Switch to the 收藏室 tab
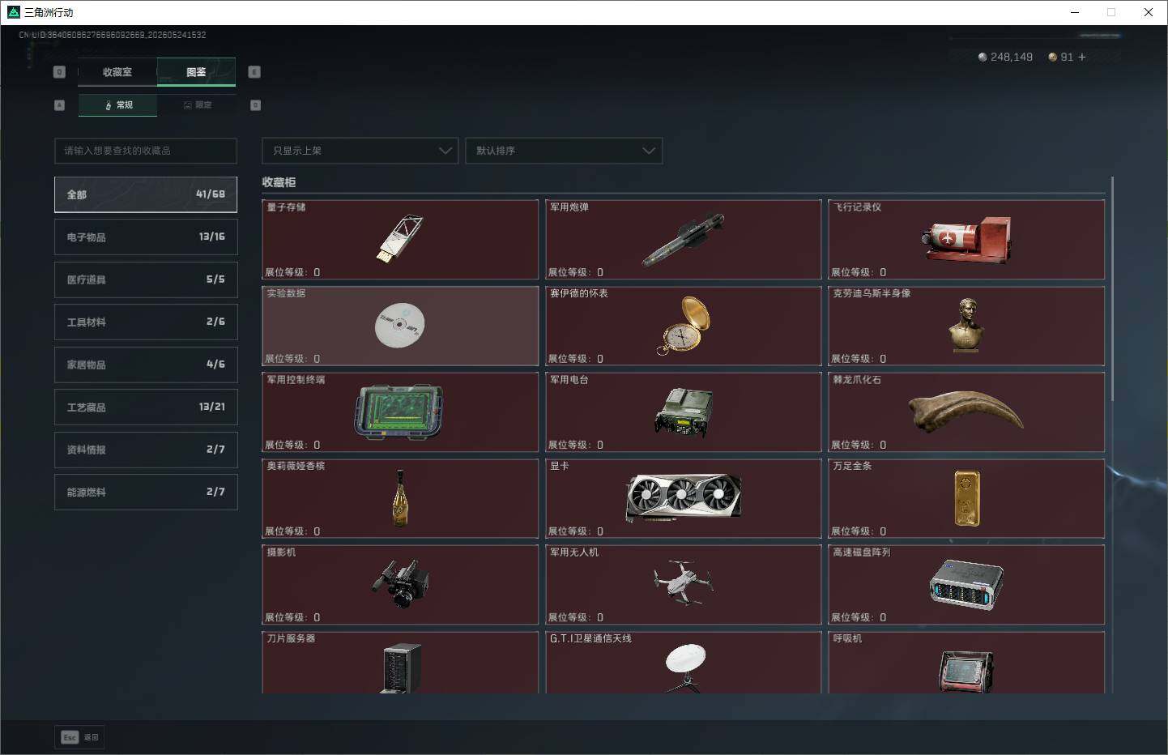The image size is (1168, 755). (117, 72)
